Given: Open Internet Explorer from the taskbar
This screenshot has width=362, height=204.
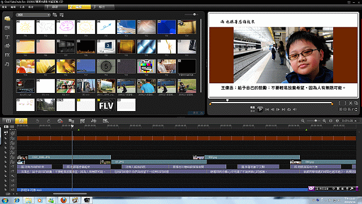Looking at the screenshot, I should 17,200.
